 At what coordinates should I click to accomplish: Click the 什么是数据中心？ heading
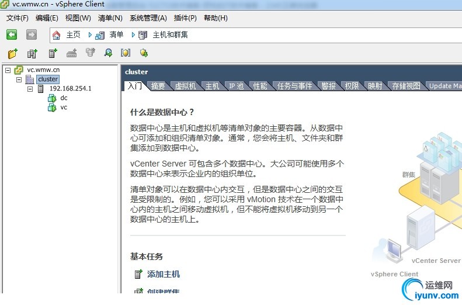point(162,112)
